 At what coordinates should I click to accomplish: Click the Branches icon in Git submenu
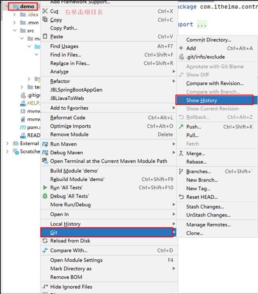[181, 171]
